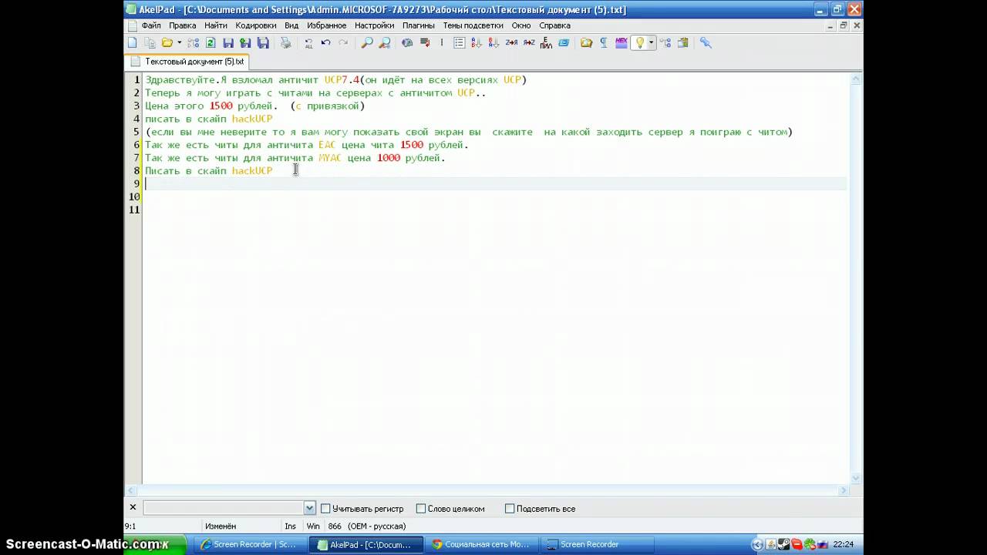
Task: Click the vertical scrollbar up arrow
Action: tap(856, 79)
